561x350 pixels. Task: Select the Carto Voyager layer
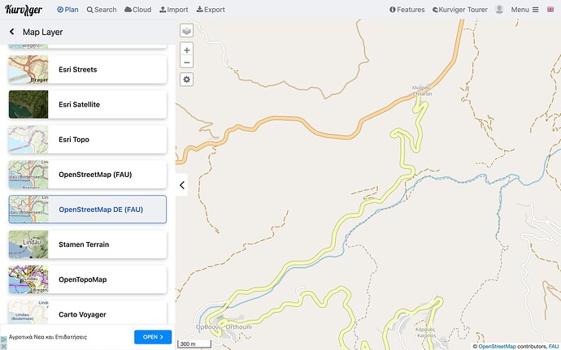(x=88, y=313)
